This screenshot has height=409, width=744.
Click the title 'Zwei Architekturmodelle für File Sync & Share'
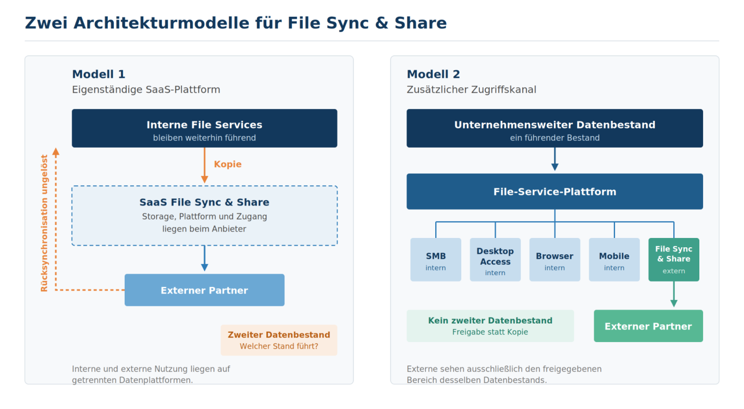coord(236,23)
